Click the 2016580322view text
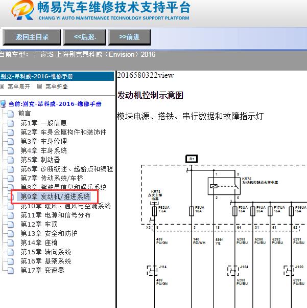307x308 pixels. (146, 75)
